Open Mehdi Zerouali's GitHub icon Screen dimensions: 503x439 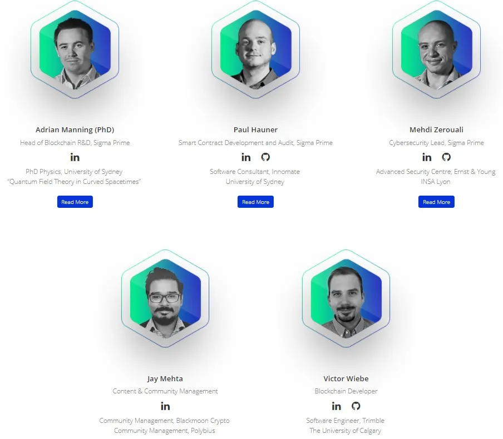(x=446, y=157)
